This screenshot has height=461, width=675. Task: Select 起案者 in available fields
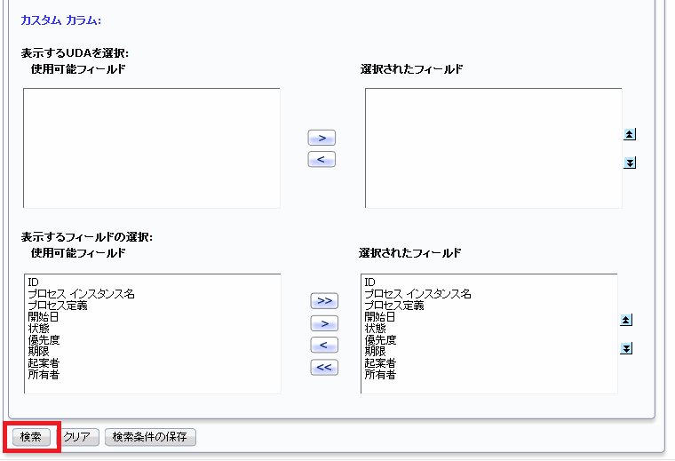(44, 363)
